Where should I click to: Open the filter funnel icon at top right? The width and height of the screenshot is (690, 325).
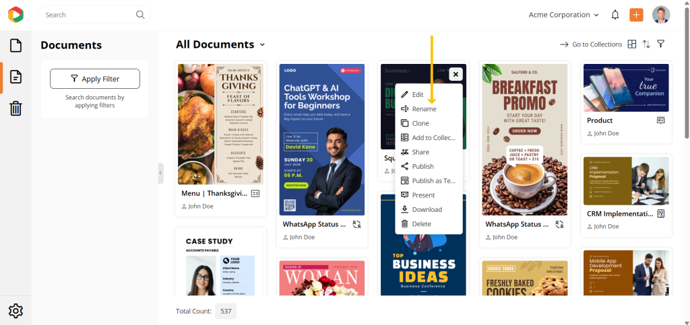coord(660,44)
